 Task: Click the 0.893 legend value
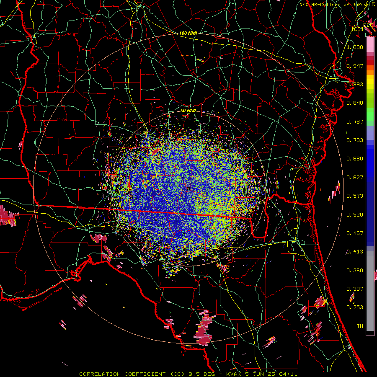point(355,84)
